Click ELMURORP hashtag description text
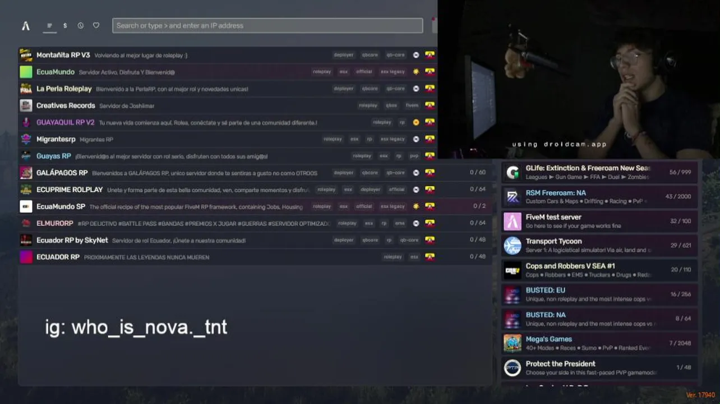This screenshot has width=720, height=404. click(204, 223)
